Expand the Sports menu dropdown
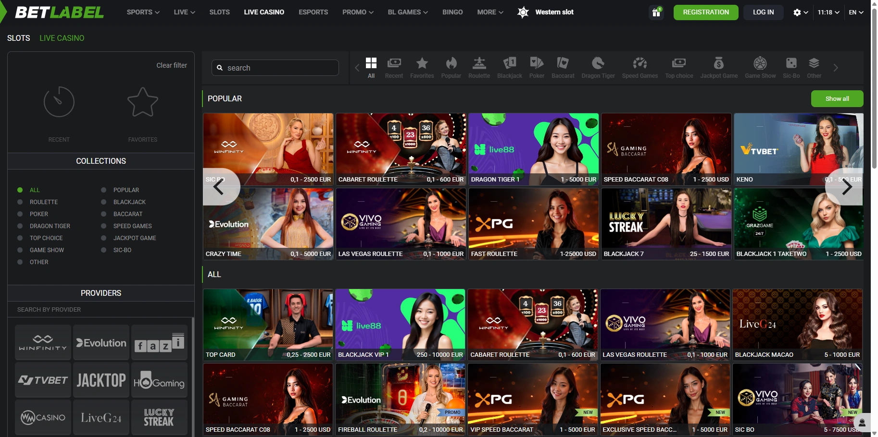 (143, 12)
